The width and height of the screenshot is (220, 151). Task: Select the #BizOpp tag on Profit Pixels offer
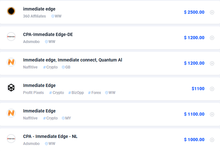click(76, 93)
